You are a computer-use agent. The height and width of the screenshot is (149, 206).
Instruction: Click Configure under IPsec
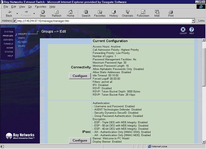click(80, 141)
